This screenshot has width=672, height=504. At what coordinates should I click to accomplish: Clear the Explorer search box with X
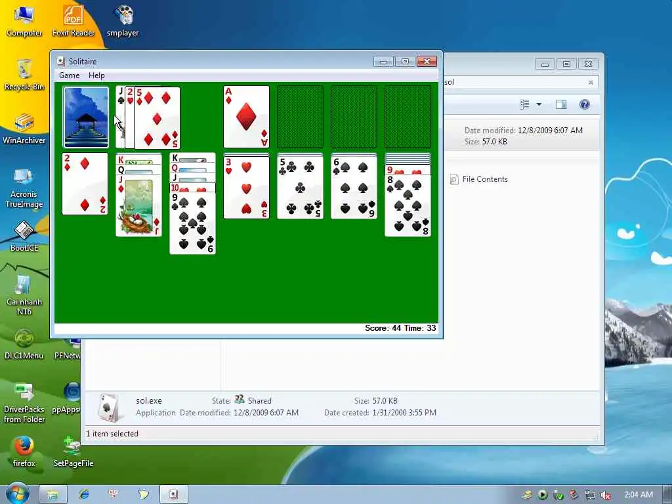591,82
